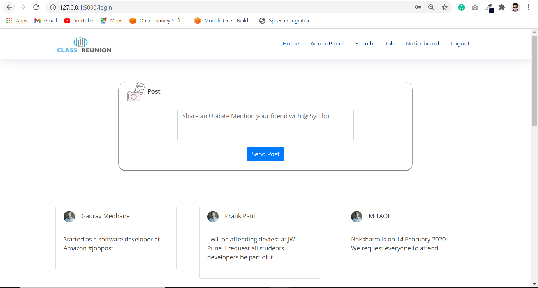Open the Speechrecognitions... bookmark

[288, 21]
